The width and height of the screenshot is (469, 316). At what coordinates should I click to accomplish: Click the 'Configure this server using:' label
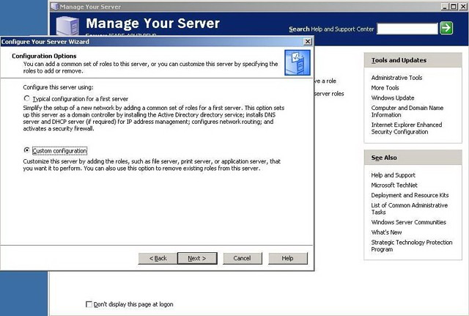(x=58, y=87)
